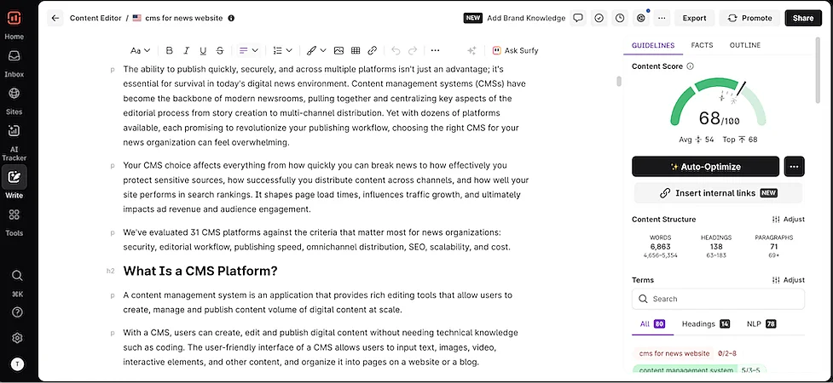Image resolution: width=833 pixels, height=383 pixels.
Task: Switch to the Guidelines tab
Action: [x=653, y=45]
